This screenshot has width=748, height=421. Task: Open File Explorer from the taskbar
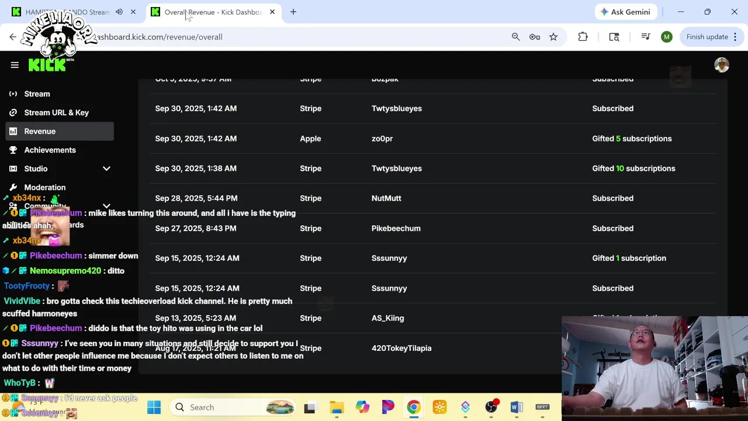click(x=337, y=407)
